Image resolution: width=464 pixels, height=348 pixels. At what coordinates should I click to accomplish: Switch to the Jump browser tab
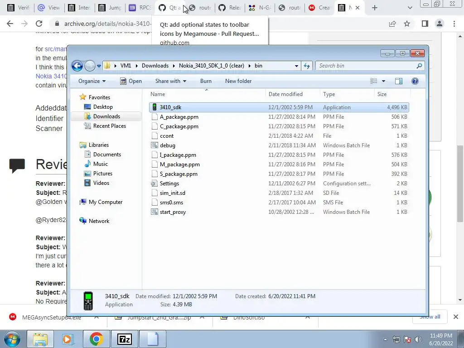pos(110,8)
